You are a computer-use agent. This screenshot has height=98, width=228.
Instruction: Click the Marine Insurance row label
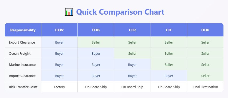[22, 65]
